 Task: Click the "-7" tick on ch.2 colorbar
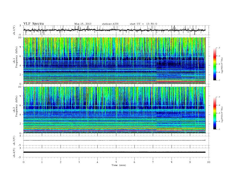pos(219,129)
